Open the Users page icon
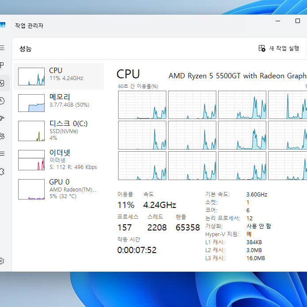307x307 pixels. (2, 136)
